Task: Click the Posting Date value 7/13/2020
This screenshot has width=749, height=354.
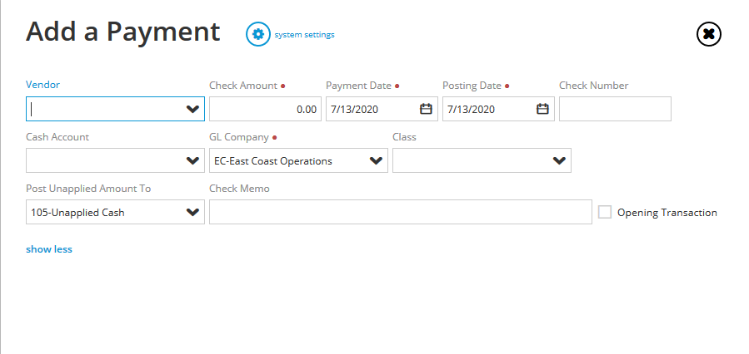Action: [x=471, y=110]
